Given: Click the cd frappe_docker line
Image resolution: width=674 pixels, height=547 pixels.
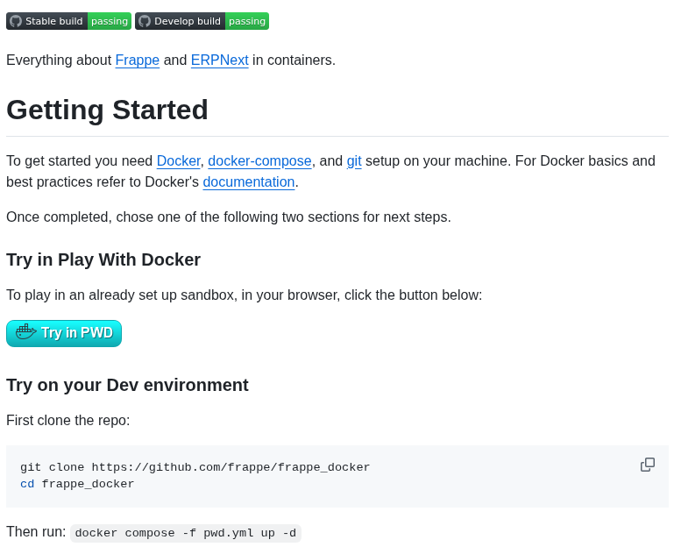Looking at the screenshot, I should (x=77, y=484).
